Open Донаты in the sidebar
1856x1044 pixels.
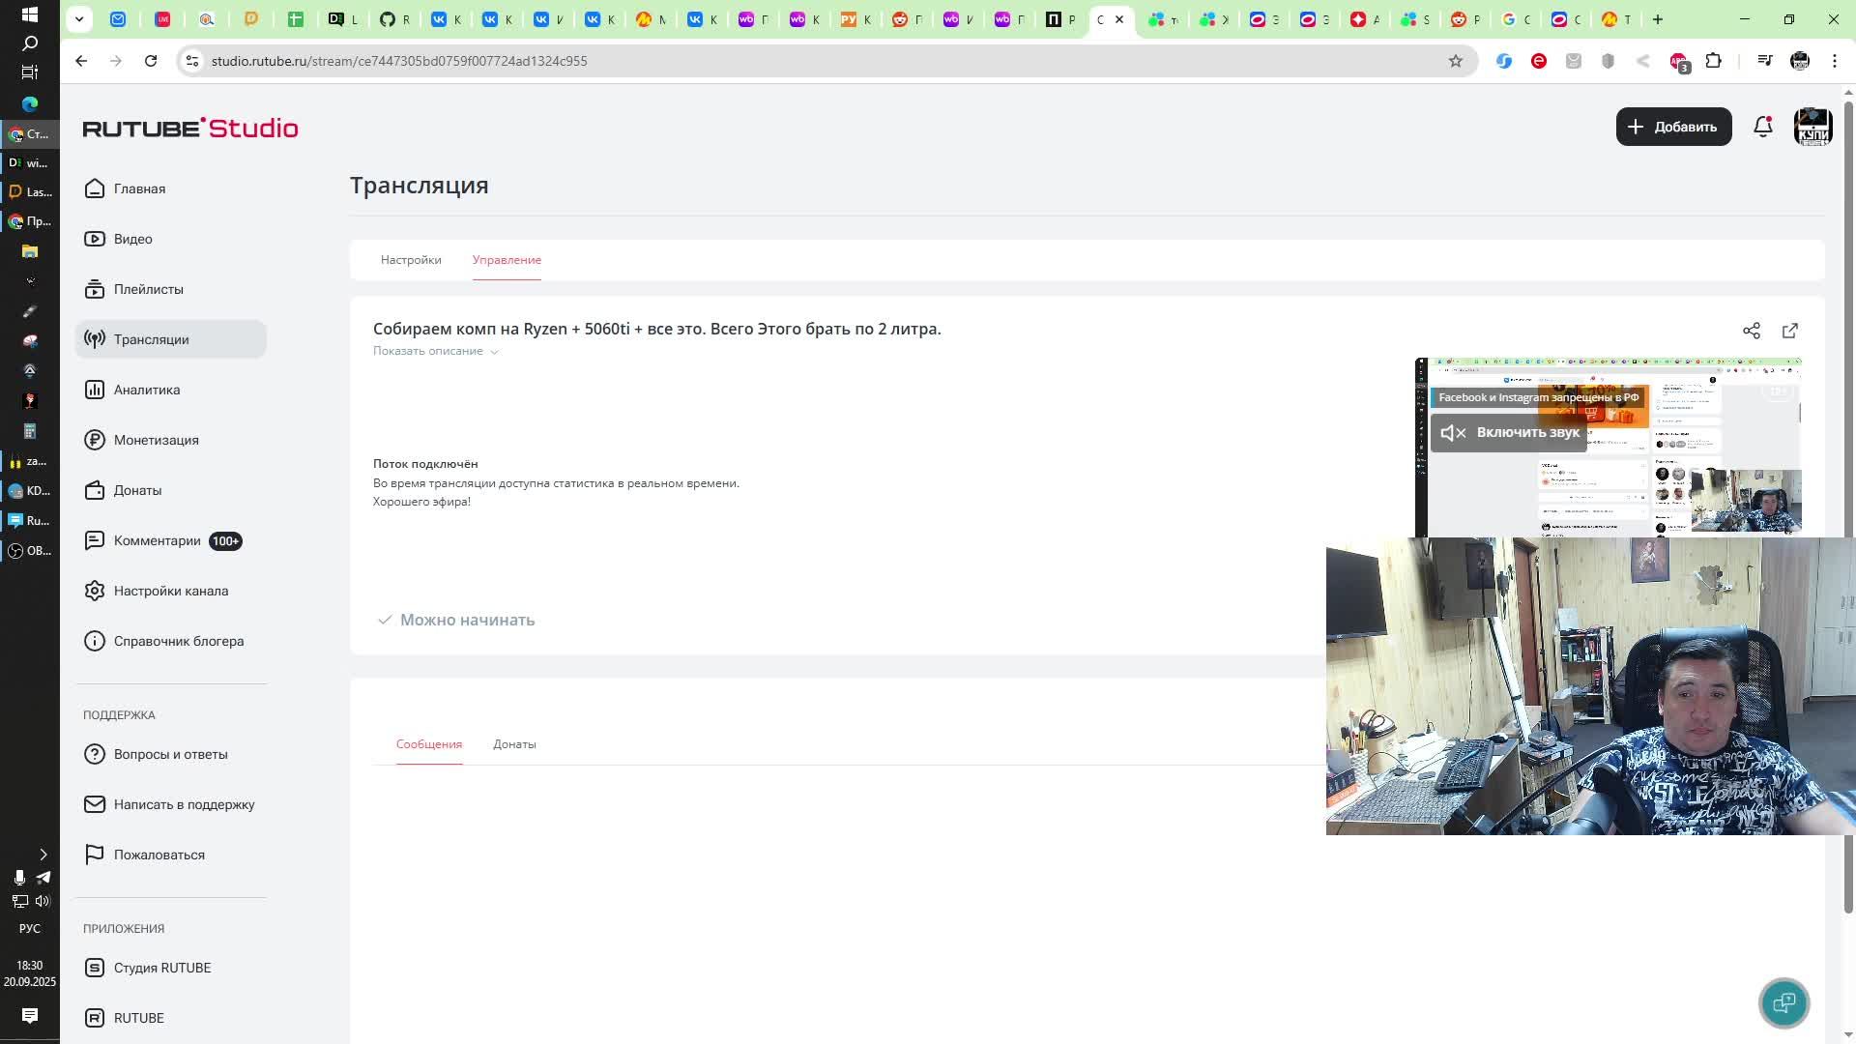137,490
